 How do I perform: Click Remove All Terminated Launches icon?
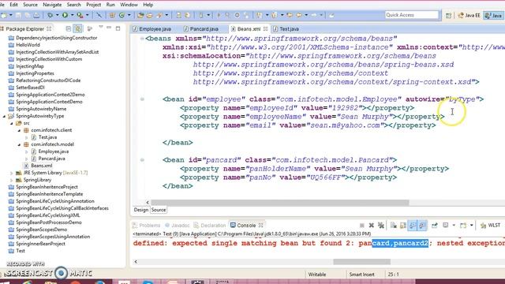pos(381,225)
